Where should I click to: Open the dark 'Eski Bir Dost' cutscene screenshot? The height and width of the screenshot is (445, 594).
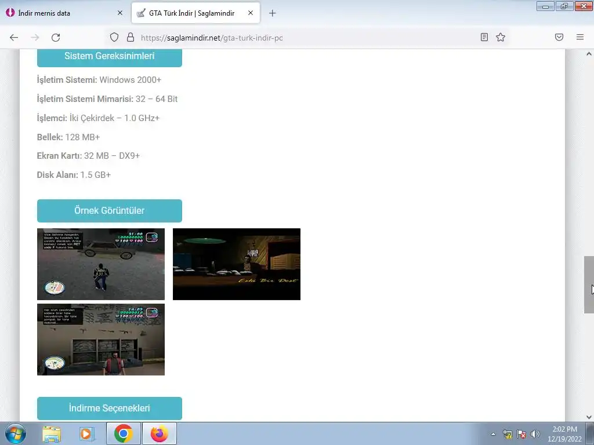coord(237,264)
